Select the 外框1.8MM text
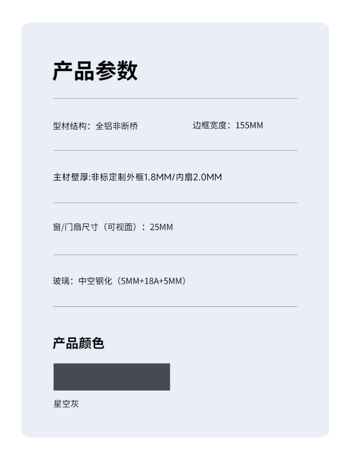The image size is (350, 462). (x=140, y=178)
